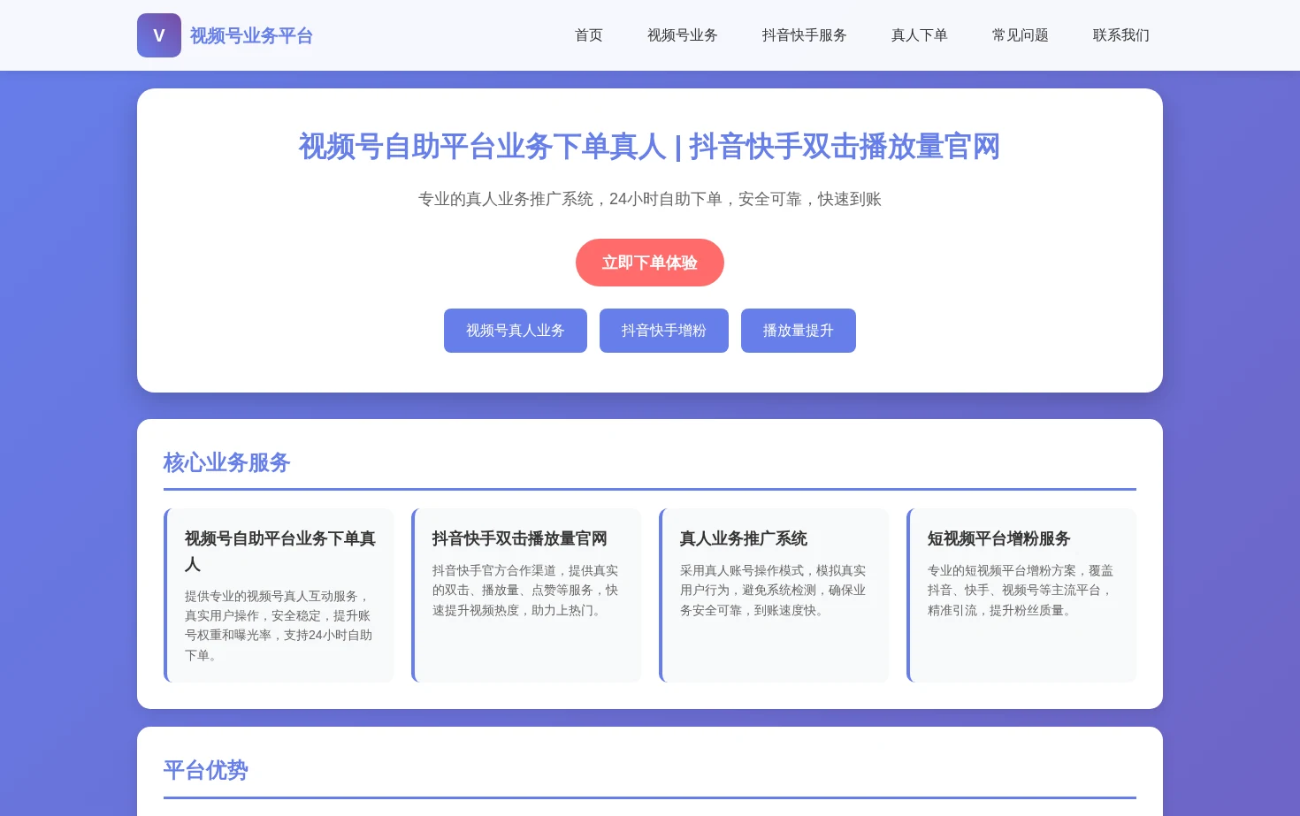This screenshot has height=816, width=1300.
Task: Open the 真人业务推广系统 service card
Action: point(774,595)
